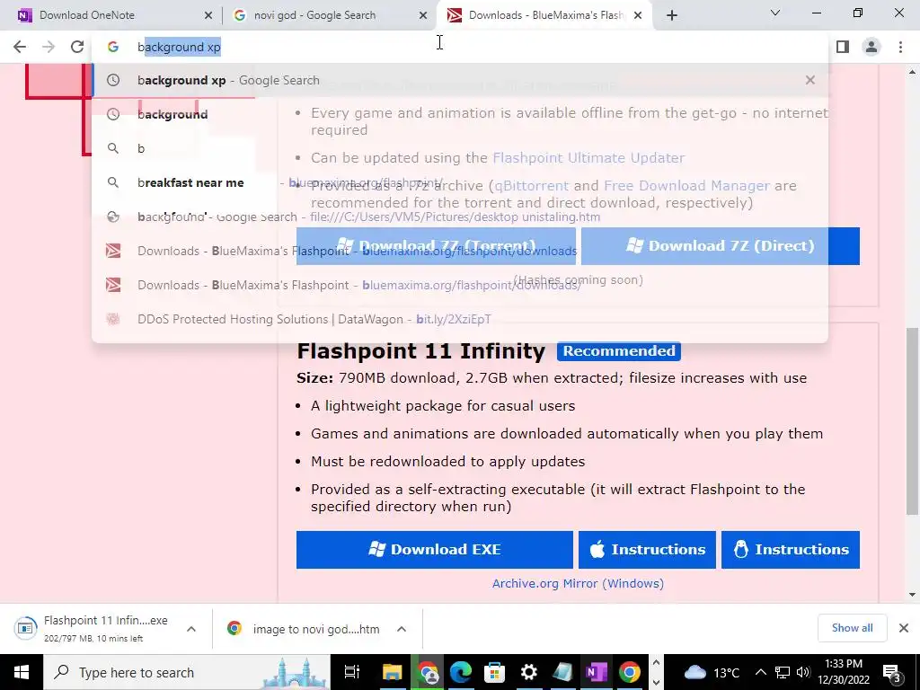Viewport: 920px width, 690px height.
Task: Open Chrome's three-dot menu
Action: click(900, 47)
